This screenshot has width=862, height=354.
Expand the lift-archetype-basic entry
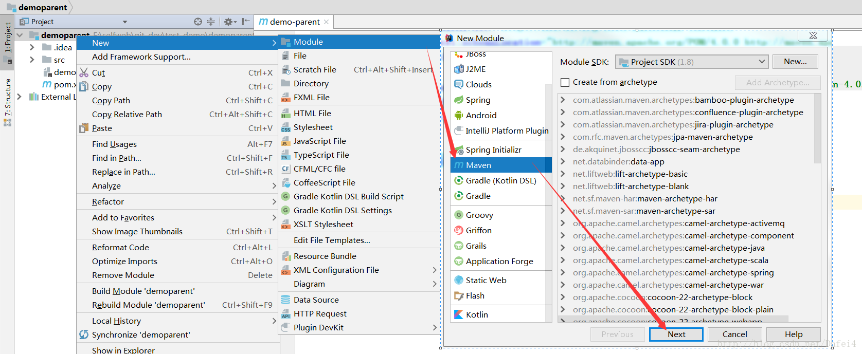click(563, 174)
